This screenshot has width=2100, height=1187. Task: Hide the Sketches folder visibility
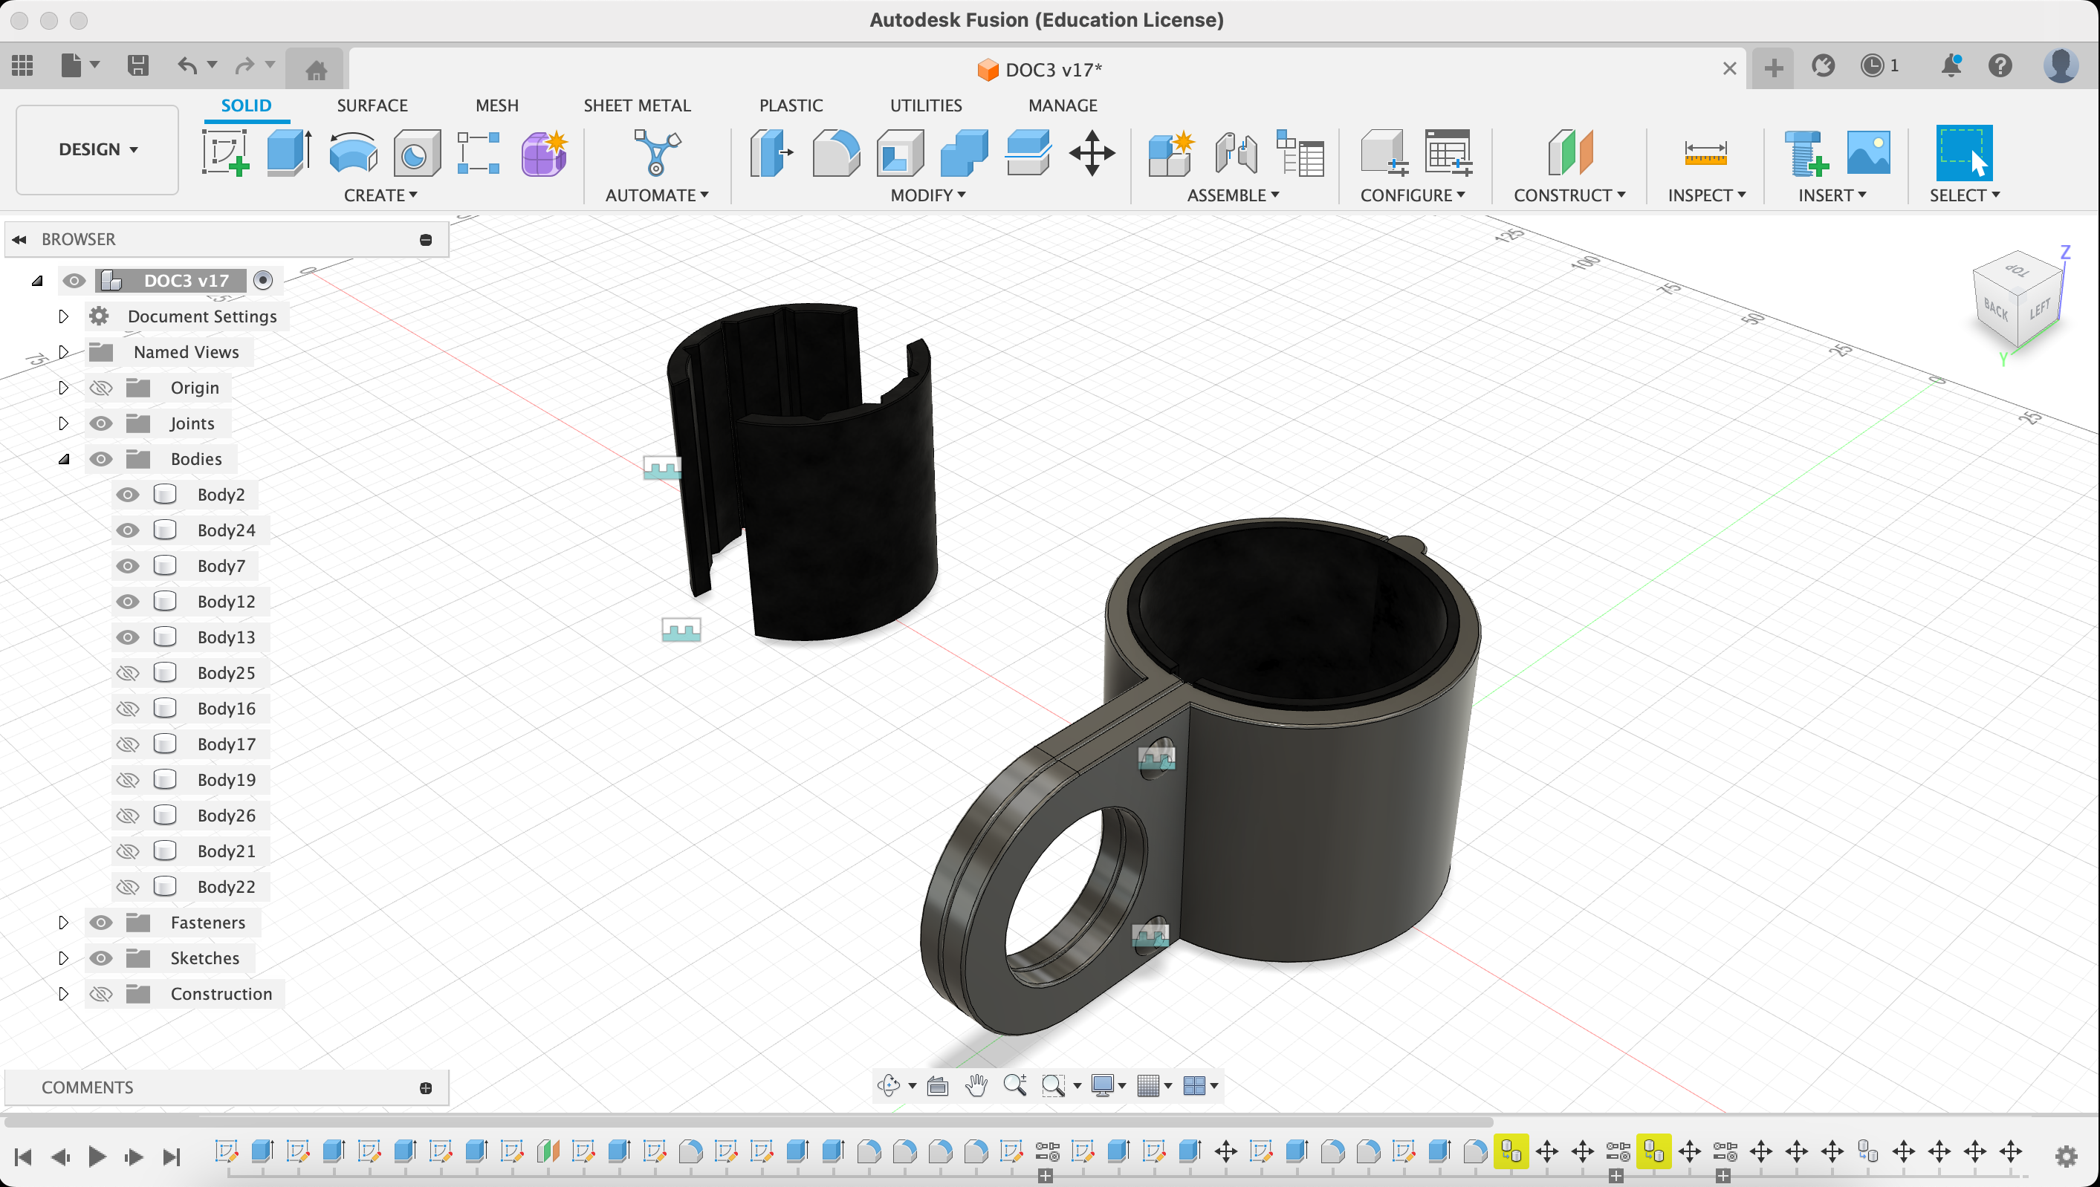point(100,958)
